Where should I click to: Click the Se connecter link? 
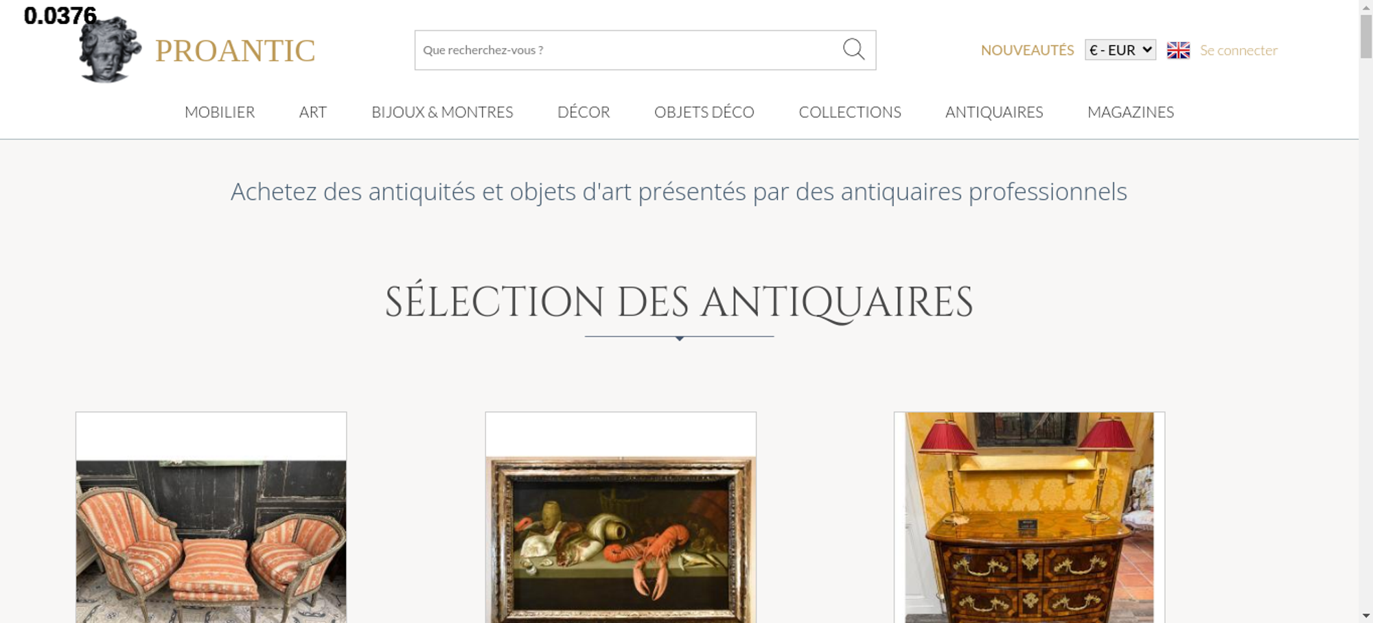(x=1238, y=50)
